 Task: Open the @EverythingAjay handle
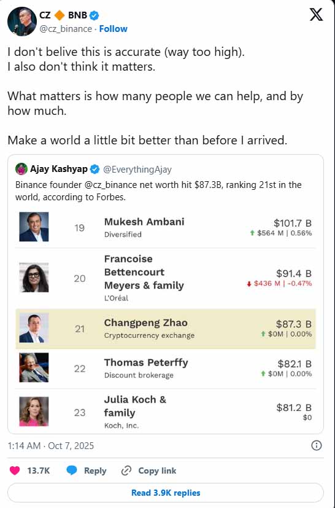[137, 170]
